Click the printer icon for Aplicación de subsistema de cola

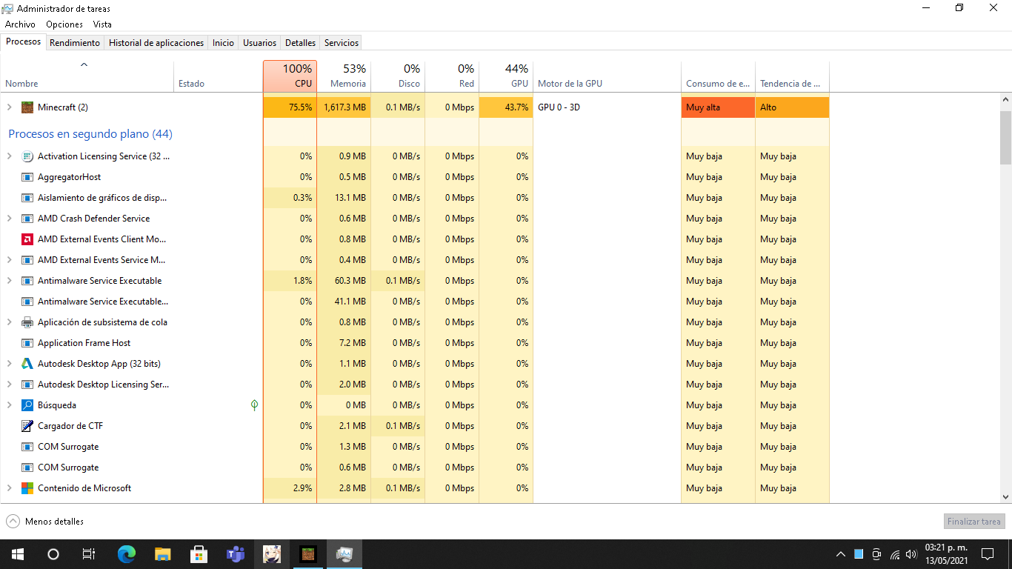click(27, 322)
